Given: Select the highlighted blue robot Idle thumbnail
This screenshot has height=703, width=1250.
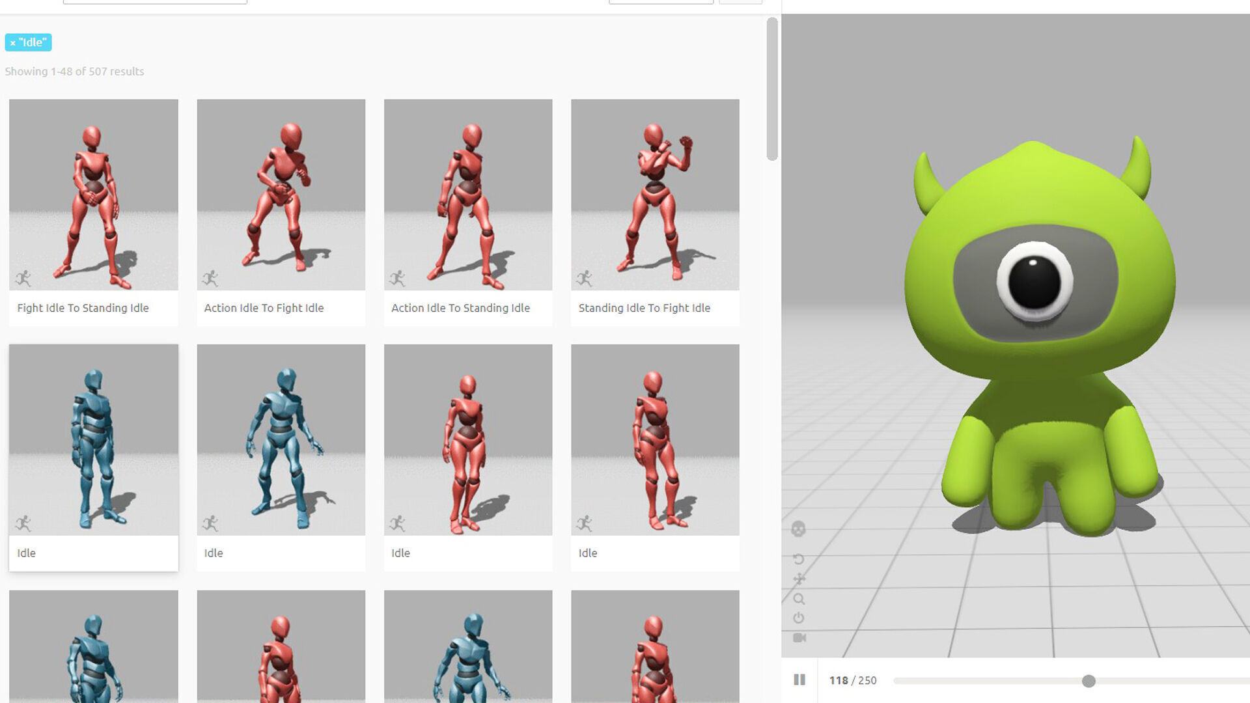Looking at the screenshot, I should coord(94,439).
